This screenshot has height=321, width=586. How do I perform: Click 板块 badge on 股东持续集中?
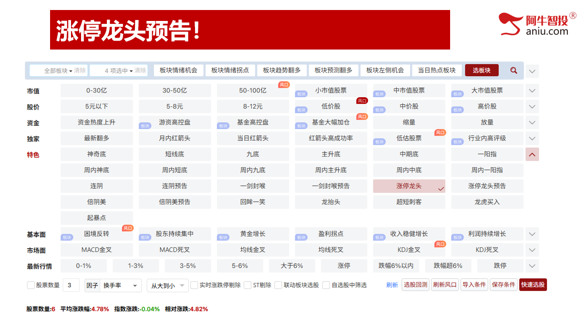tap(145, 237)
